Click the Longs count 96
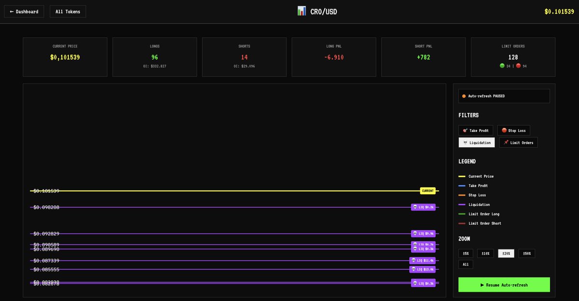Viewport: 579px width, 301px height. click(154, 57)
